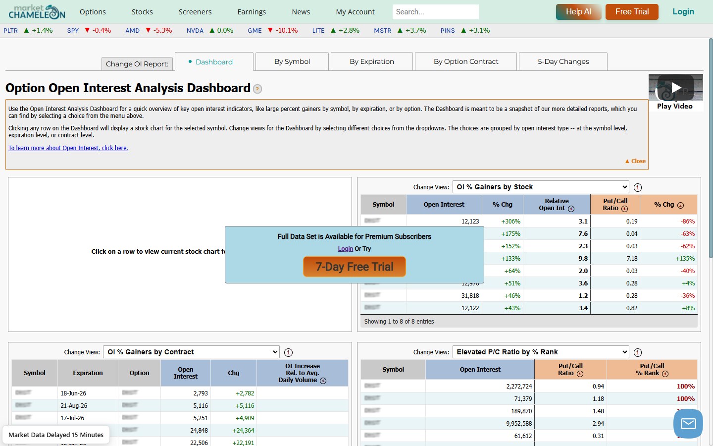
Task: Click the info icon next to OI % Gainers by Contract
Action: pyautogui.click(x=289, y=352)
